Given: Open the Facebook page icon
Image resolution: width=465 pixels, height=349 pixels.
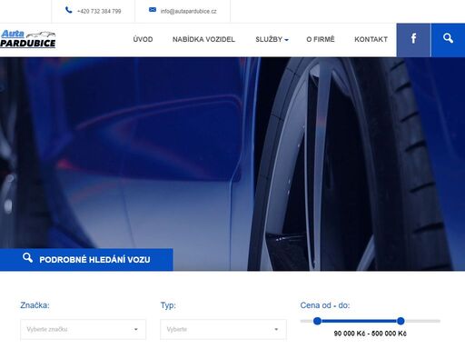Looking at the screenshot, I should point(413,40).
